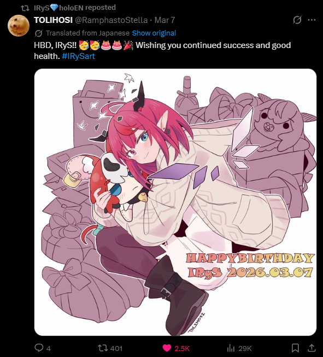Click the small repost arrow icon at top
323x357 pixels.
pos(25,8)
